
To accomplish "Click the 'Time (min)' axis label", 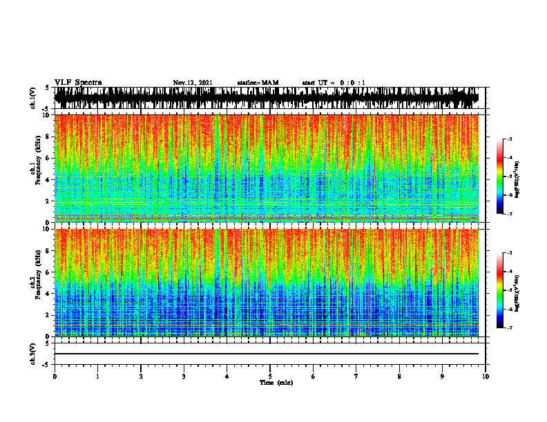I will (276, 383).
